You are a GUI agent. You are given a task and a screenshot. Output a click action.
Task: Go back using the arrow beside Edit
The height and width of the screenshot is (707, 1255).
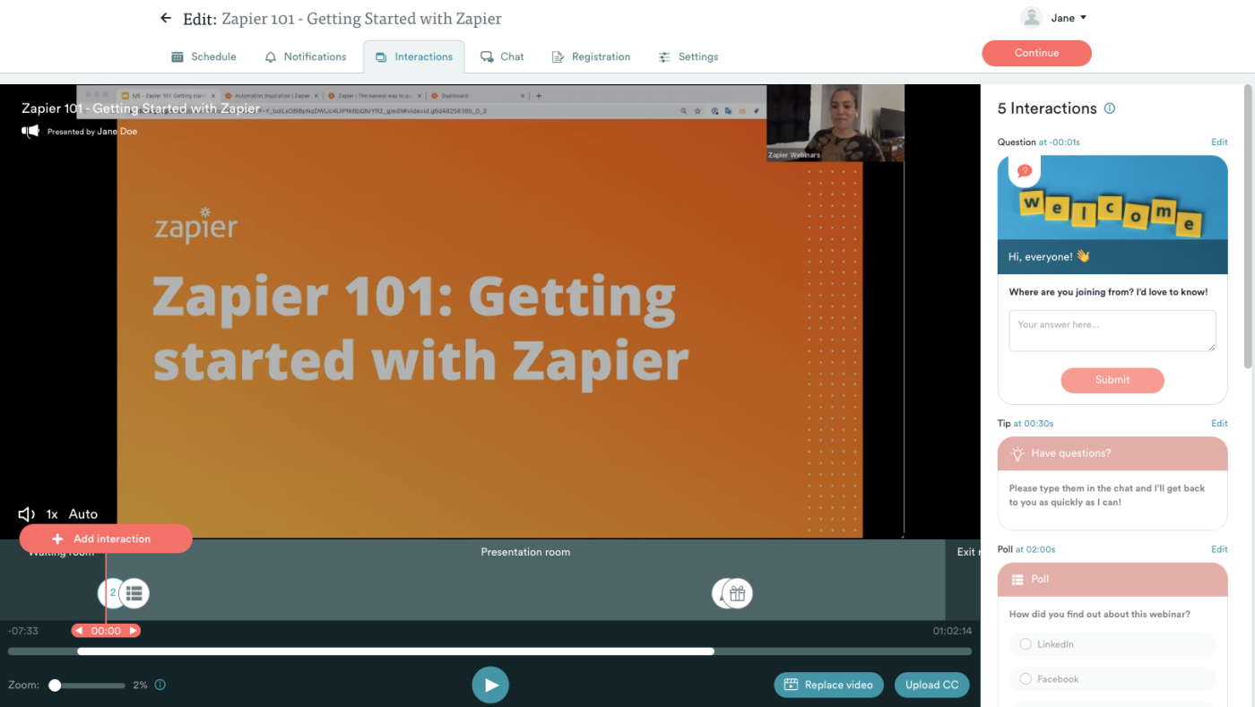165,18
